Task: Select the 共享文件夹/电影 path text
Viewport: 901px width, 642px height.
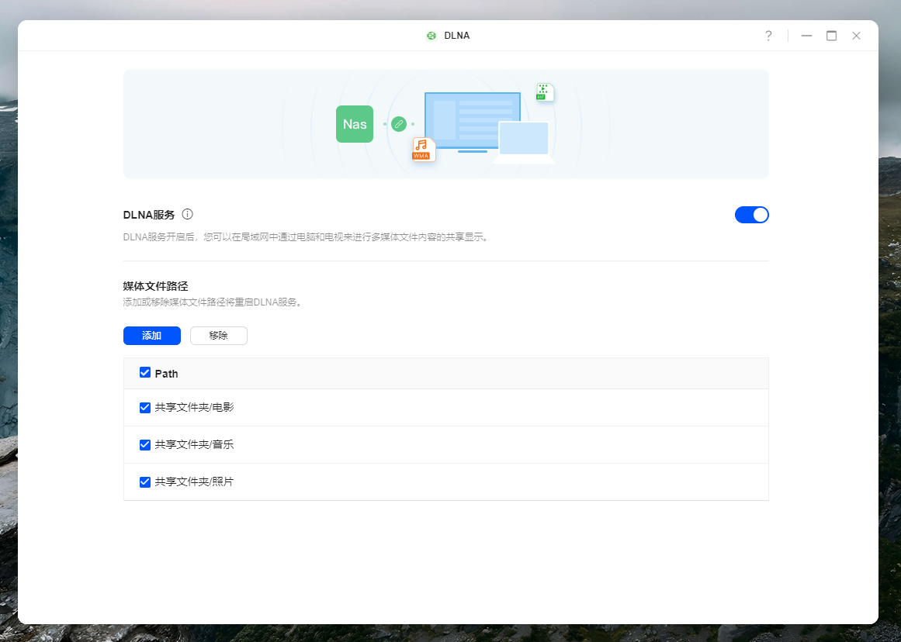Action: point(194,408)
